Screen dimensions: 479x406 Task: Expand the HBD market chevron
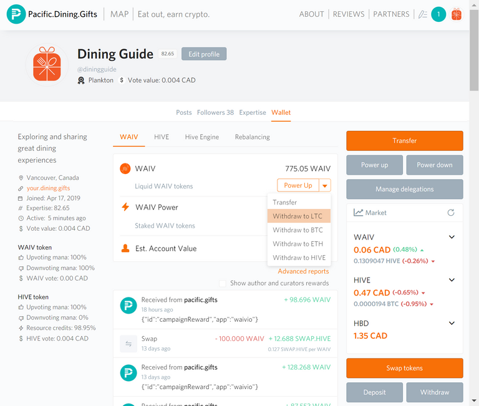click(x=452, y=323)
